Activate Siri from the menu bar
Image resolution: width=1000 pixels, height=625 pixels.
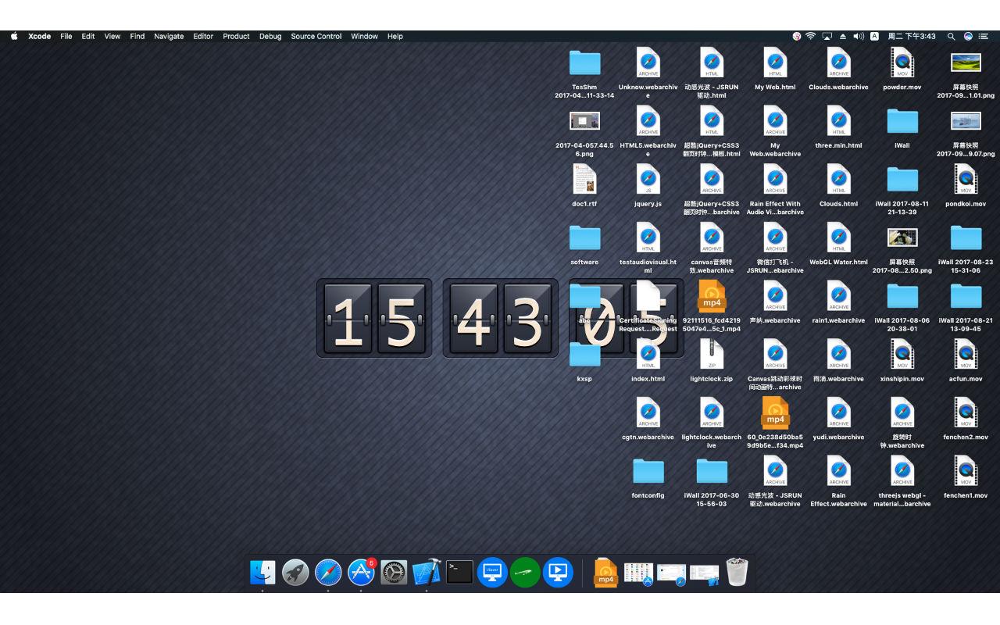967,36
